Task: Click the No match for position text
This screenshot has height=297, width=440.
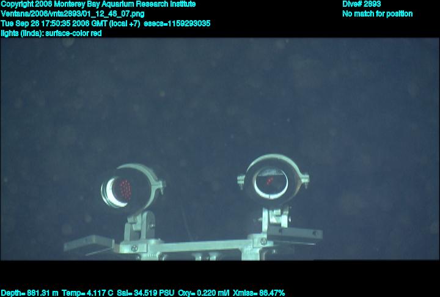Action: point(378,14)
